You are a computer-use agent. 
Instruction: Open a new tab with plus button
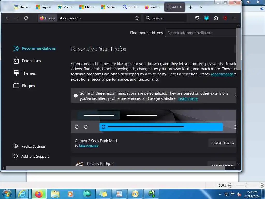191,7
